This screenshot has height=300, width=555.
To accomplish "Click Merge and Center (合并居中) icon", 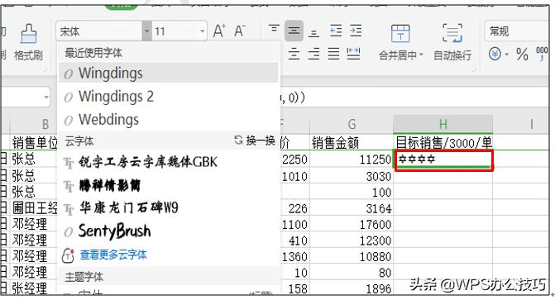I will point(400,33).
